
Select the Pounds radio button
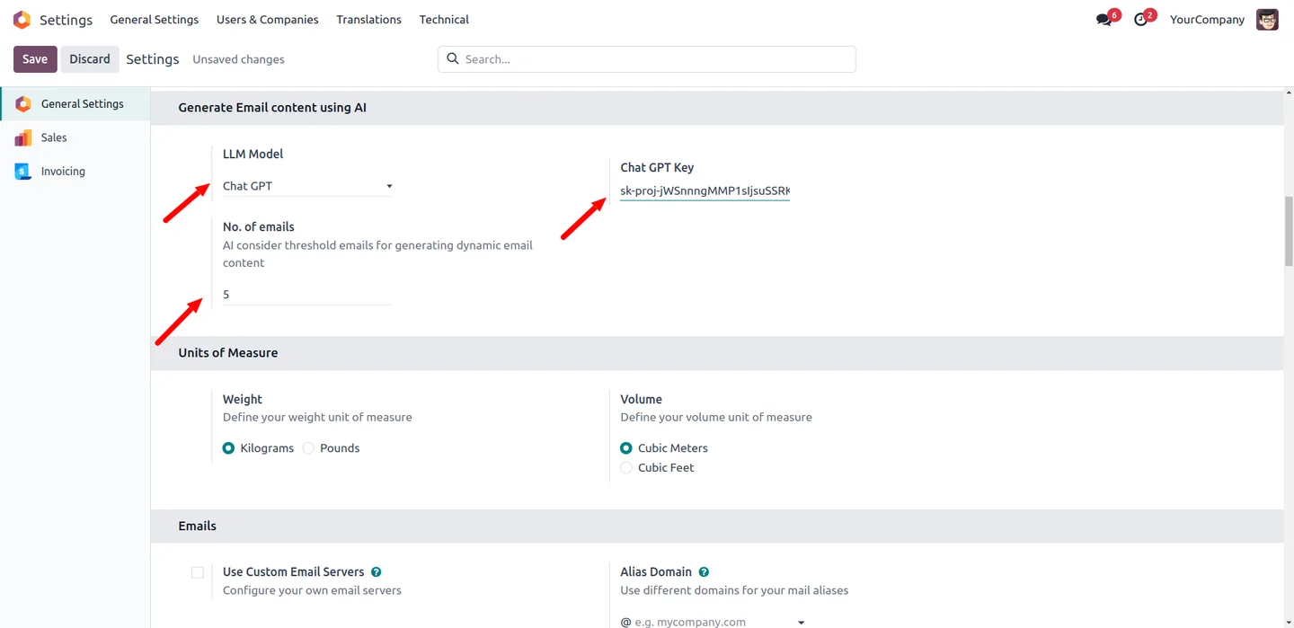click(308, 448)
